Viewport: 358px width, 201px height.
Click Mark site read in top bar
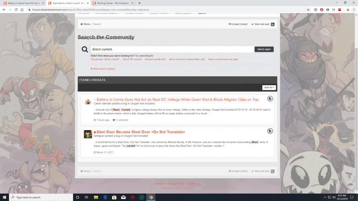pos(260,24)
